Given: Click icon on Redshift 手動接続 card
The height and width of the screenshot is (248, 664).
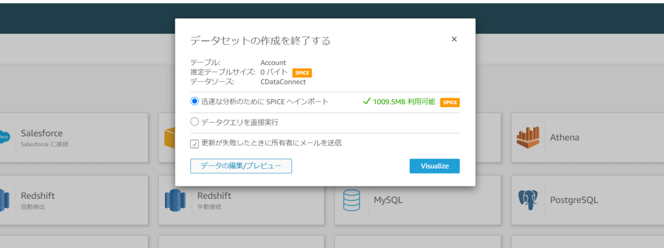Looking at the screenshot, I should [175, 200].
